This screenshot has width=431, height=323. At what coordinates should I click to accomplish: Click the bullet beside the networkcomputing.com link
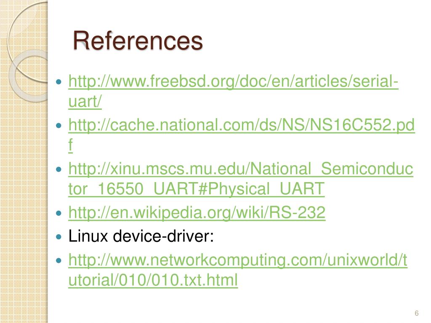tap(59, 260)
